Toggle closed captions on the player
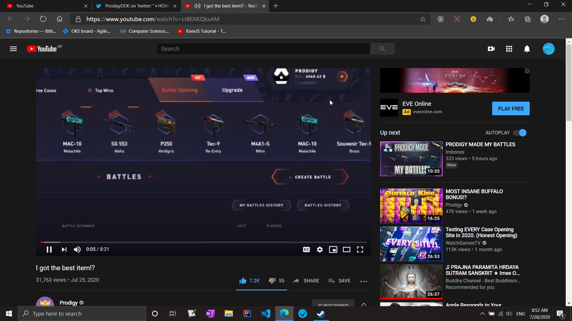 [306, 249]
